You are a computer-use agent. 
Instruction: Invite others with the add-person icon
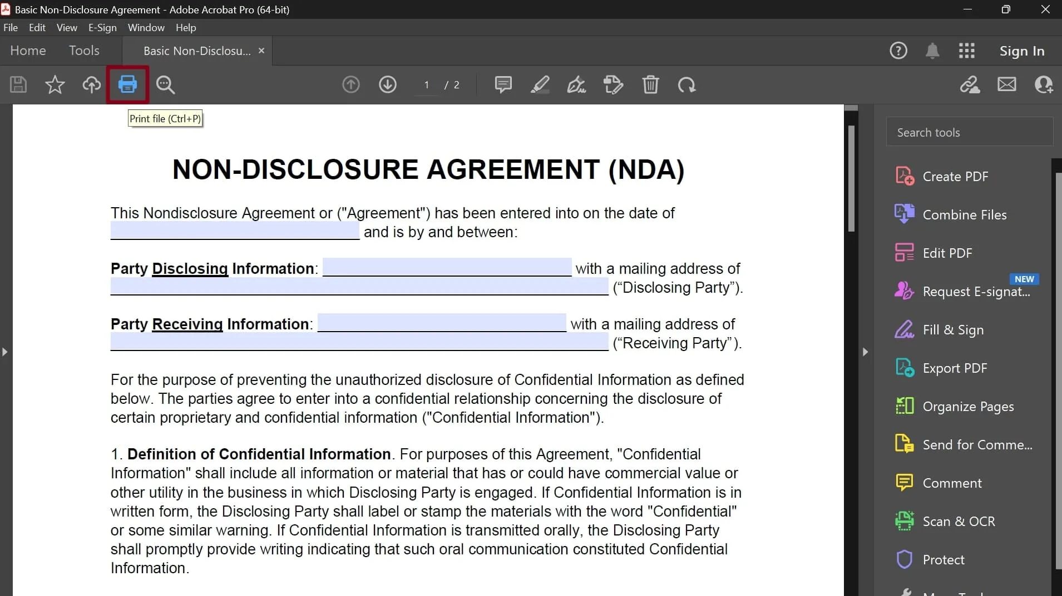1044,84
